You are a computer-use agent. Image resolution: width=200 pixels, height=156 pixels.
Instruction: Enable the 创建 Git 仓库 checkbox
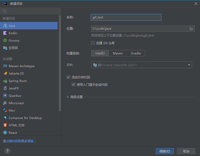pos(93,43)
